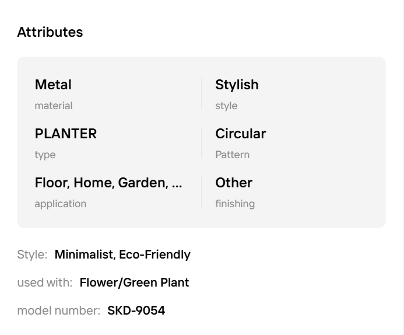Select the Stylish style value
This screenshot has height=335, width=404.
237,85
